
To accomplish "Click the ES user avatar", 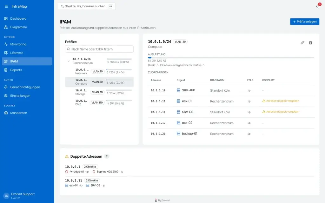I will [x=6, y=196].
